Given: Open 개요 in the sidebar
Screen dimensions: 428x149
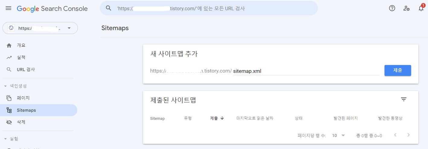Looking at the screenshot, I should pyautogui.click(x=39, y=45).
